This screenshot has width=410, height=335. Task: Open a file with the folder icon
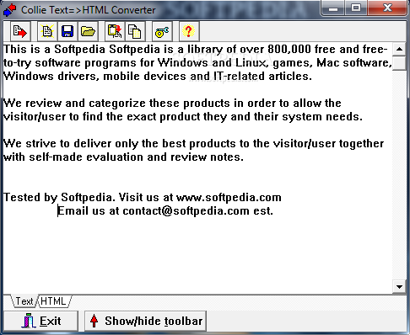[x=88, y=31]
